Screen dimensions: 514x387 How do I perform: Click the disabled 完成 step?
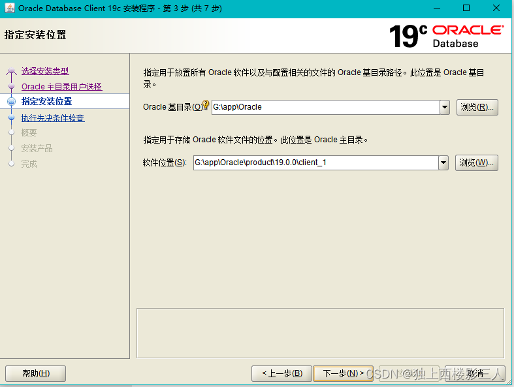[x=29, y=164]
